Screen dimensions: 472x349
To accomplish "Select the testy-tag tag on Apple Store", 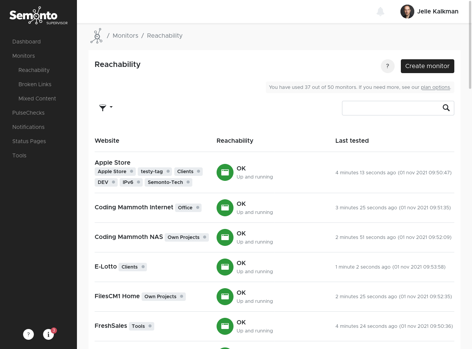I will click(152, 172).
